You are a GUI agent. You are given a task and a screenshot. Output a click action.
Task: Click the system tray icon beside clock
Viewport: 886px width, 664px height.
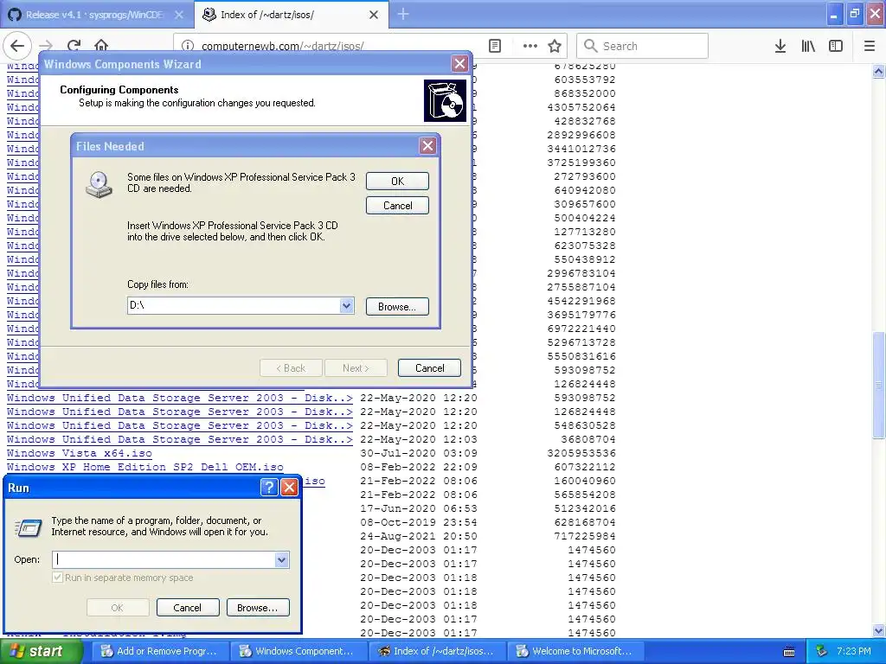821,651
